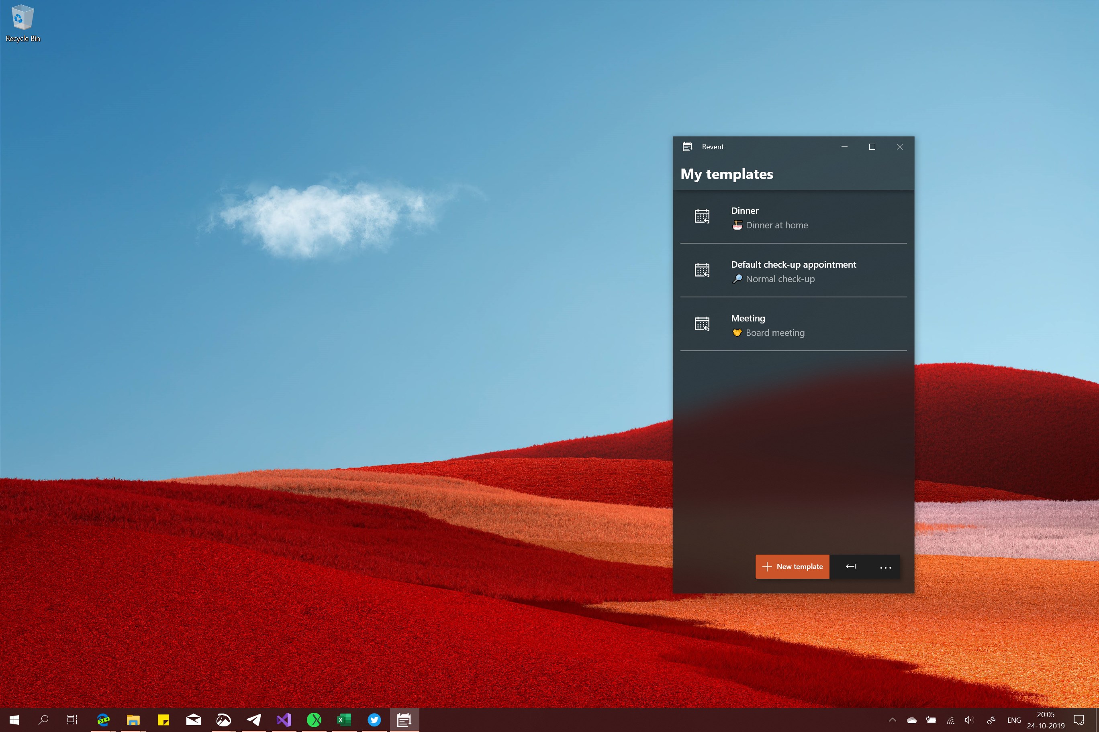Create a New template

793,566
